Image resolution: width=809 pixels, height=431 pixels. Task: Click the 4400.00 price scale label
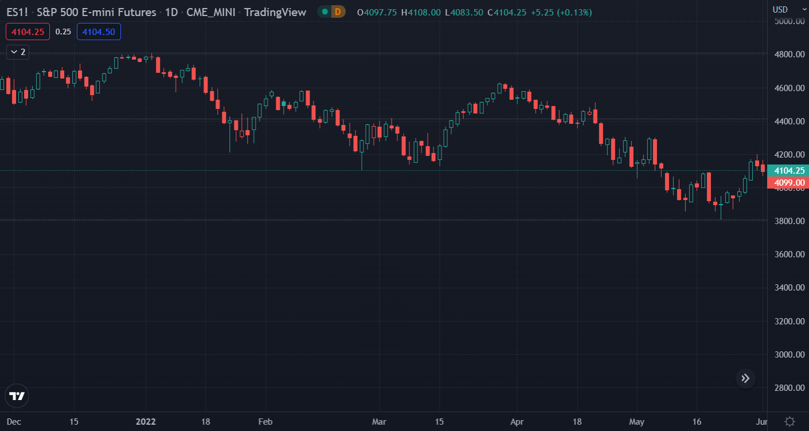789,122
